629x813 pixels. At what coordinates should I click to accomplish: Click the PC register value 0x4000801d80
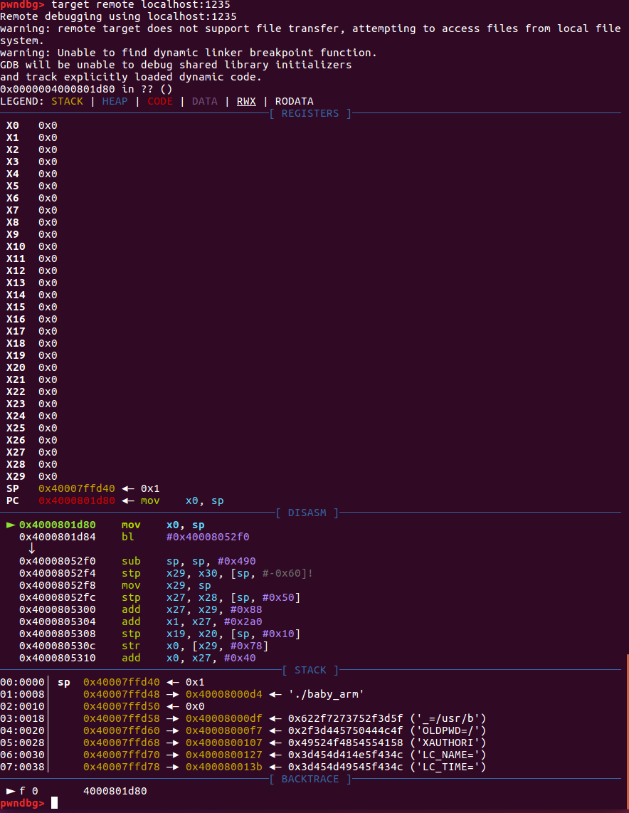(x=77, y=501)
